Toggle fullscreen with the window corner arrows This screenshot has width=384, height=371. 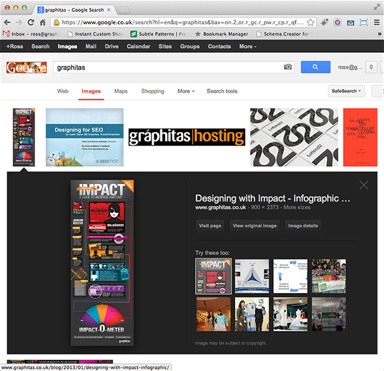point(377,7)
